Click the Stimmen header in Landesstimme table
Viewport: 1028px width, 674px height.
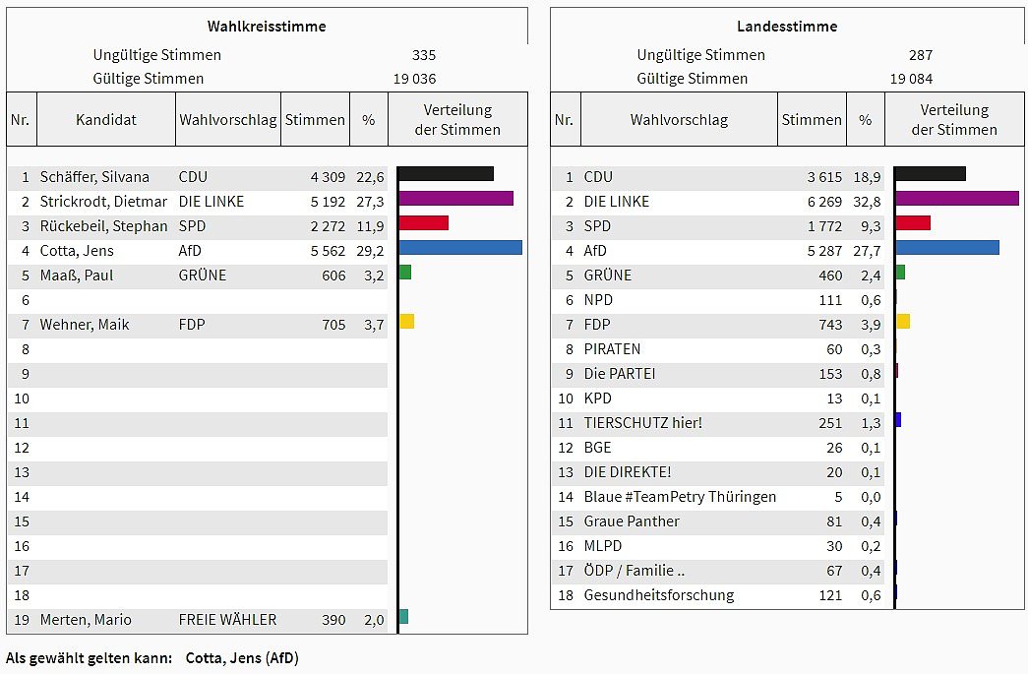click(x=812, y=120)
